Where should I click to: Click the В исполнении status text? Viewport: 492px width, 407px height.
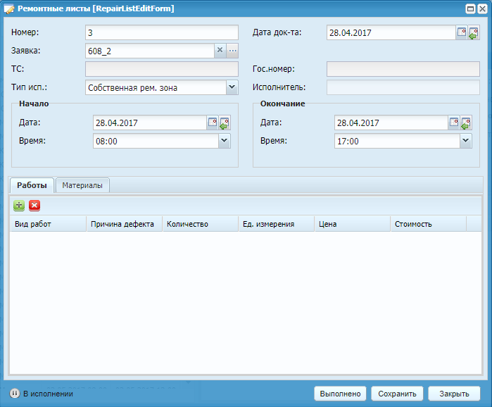[x=48, y=394]
